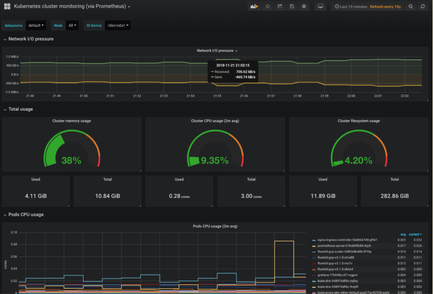The image size is (433, 294).
Task: Open the Add panel icon
Action: [x=254, y=6]
